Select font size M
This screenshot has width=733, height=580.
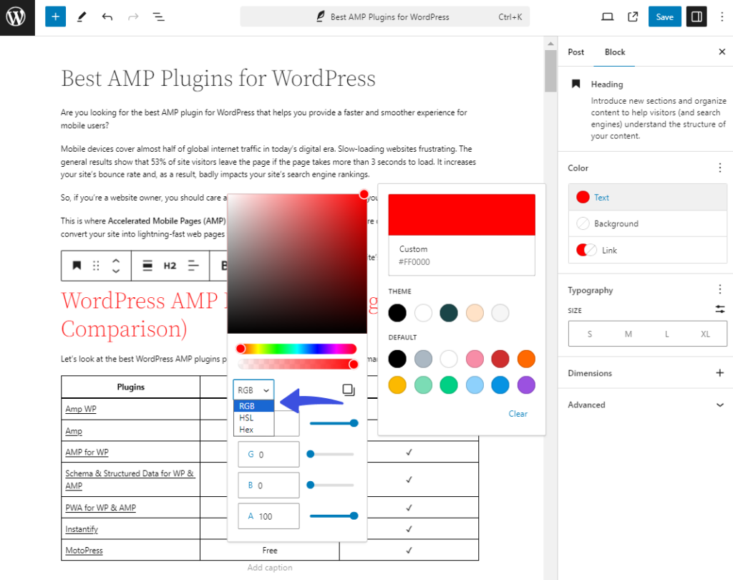(x=628, y=334)
